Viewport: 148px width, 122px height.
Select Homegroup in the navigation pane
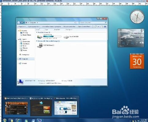click(x=24, y=55)
